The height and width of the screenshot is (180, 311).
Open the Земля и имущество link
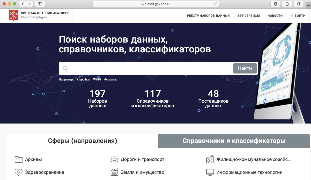[143, 172]
